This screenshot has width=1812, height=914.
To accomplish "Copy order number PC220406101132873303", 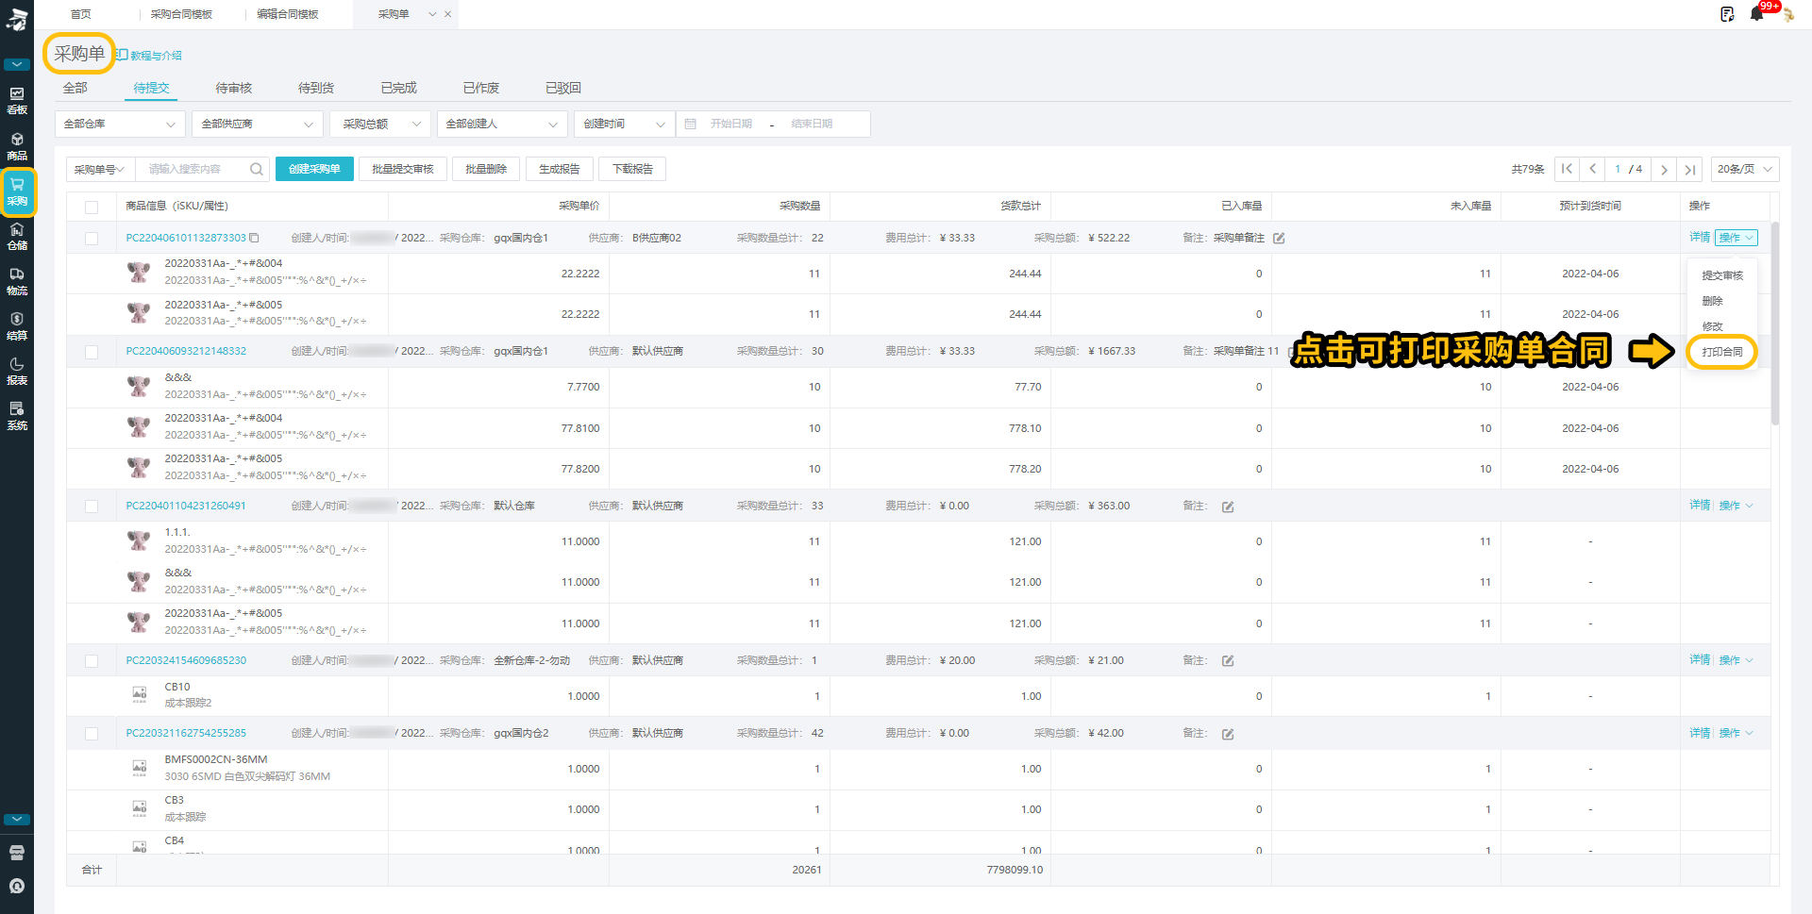I will 254,238.
